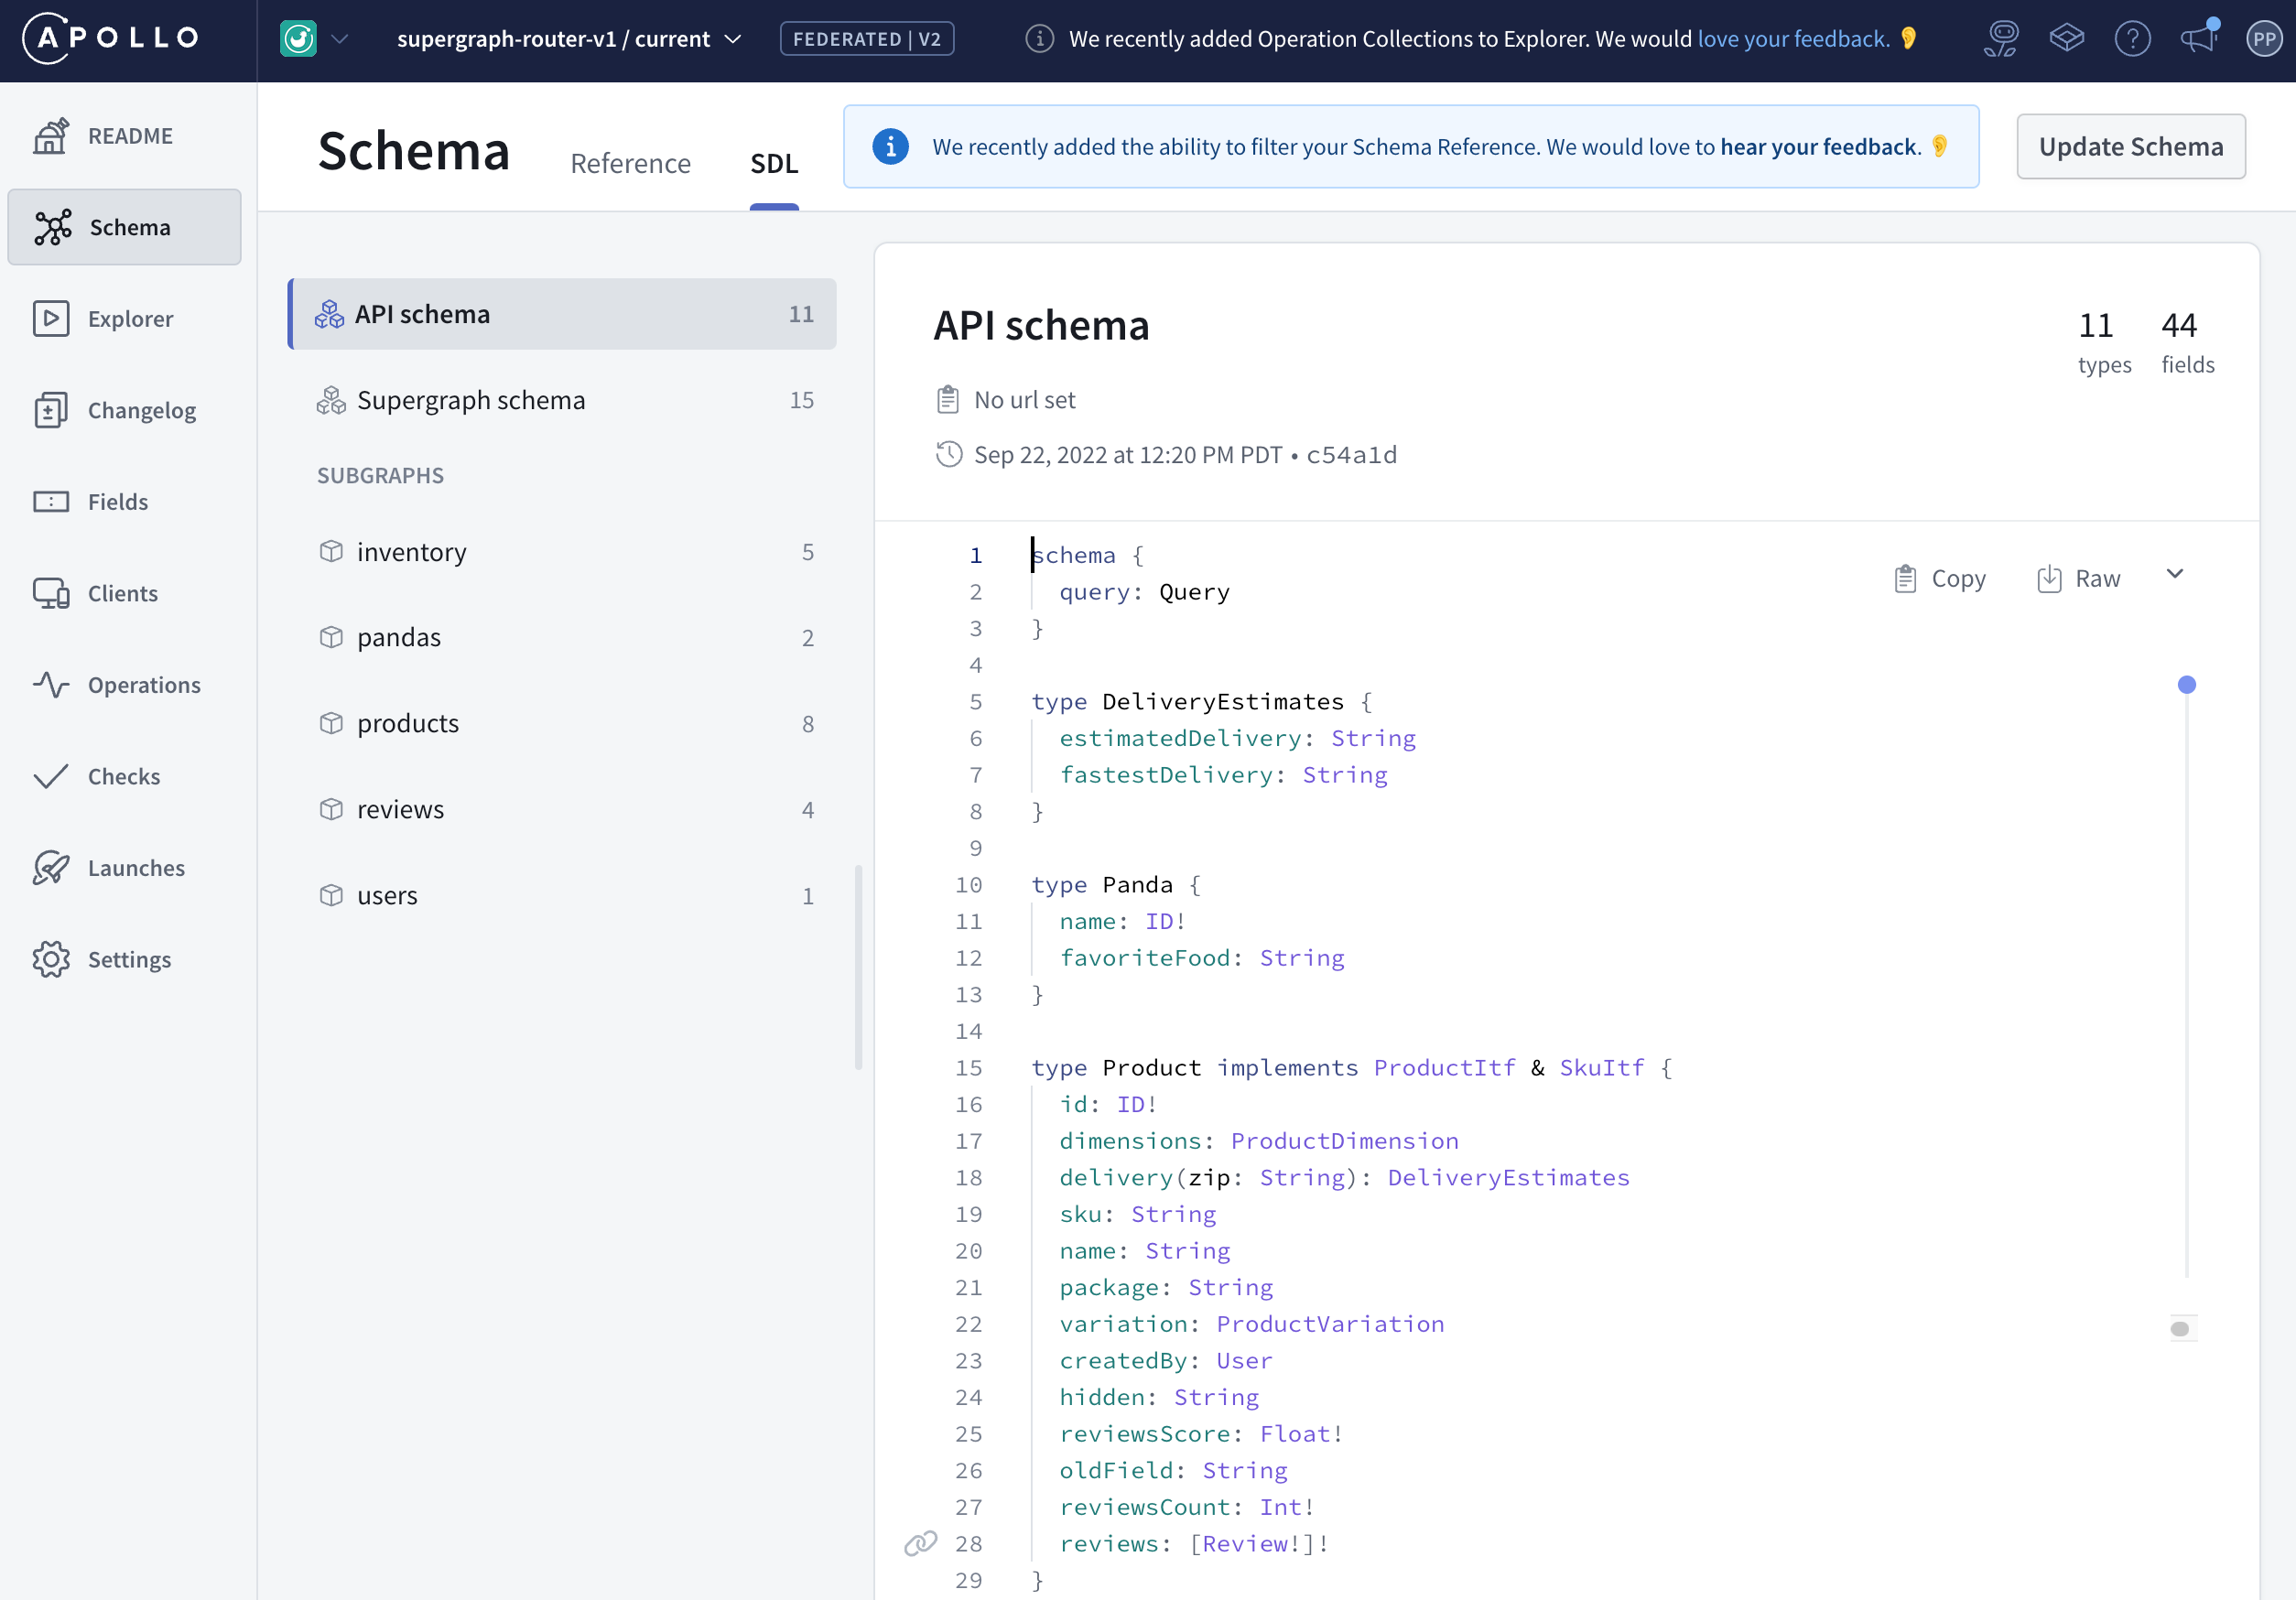Open the Changelog sidebar icon
Viewport: 2296px width, 1600px height.
point(51,410)
